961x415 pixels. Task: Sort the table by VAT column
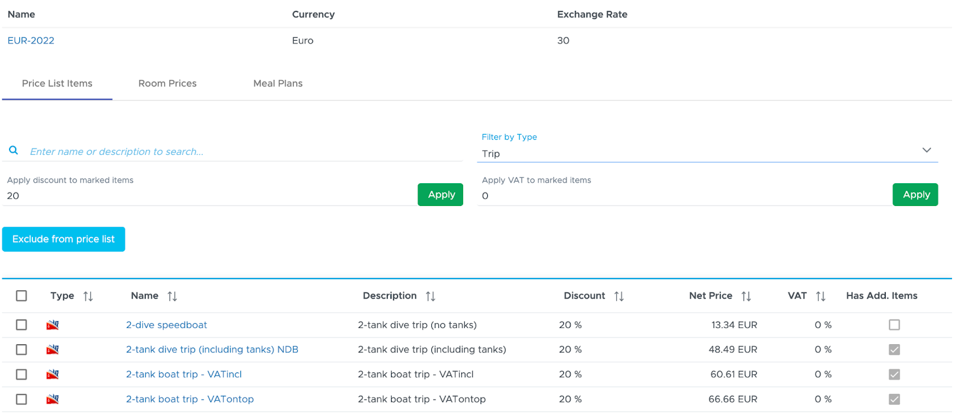tap(821, 296)
